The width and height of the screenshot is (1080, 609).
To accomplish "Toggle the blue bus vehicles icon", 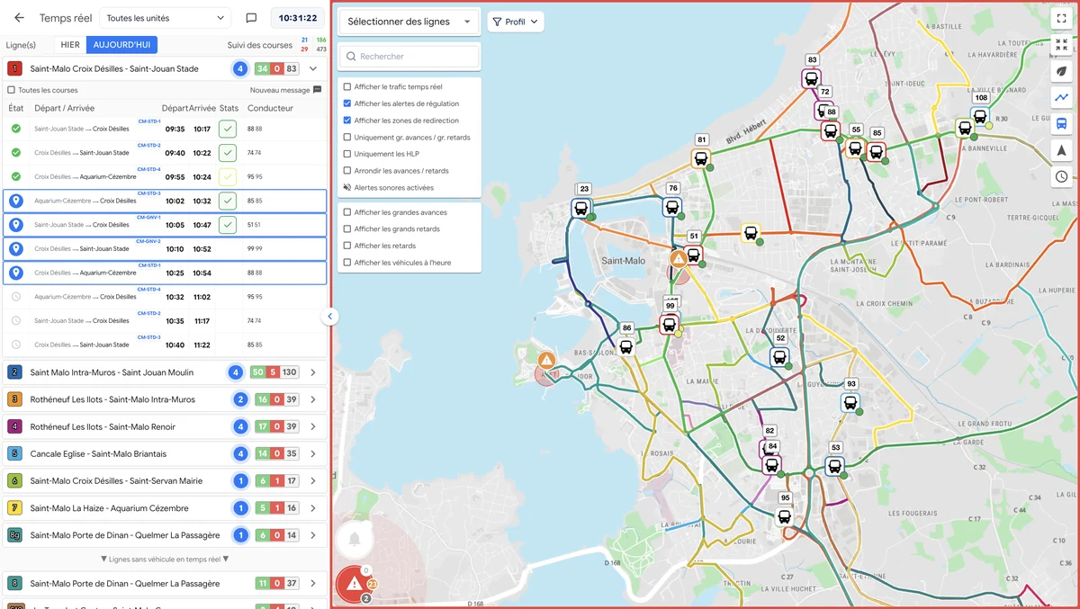I will [1062, 124].
